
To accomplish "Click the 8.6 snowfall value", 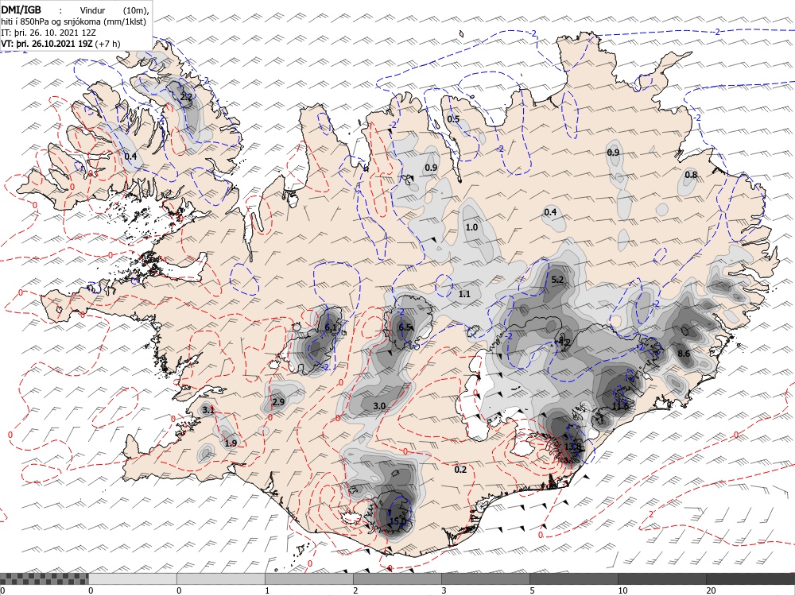I will tap(684, 354).
